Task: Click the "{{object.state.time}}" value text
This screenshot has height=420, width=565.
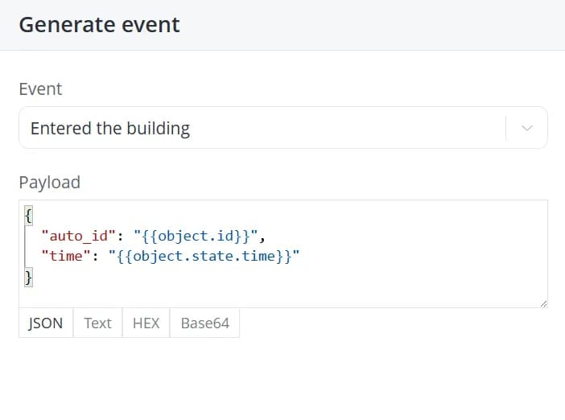Action: (204, 256)
